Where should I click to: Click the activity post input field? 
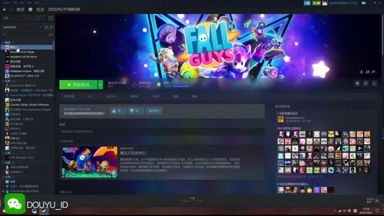click(162, 132)
